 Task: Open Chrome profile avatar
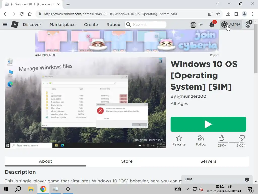tap(244, 14)
